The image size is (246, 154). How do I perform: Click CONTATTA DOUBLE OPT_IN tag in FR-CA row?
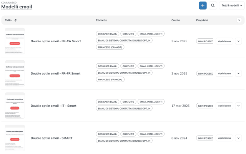pos(124,40)
